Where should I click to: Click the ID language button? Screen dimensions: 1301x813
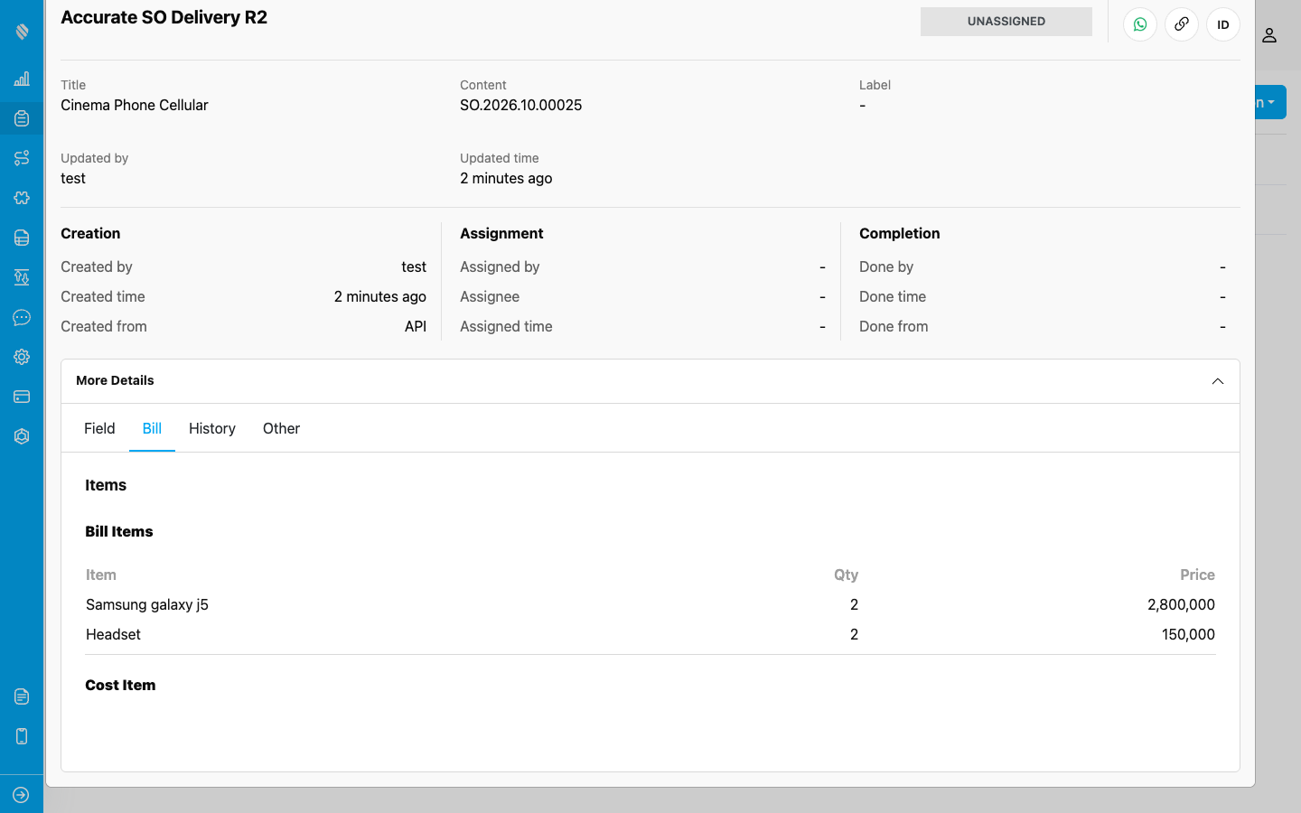tap(1223, 24)
